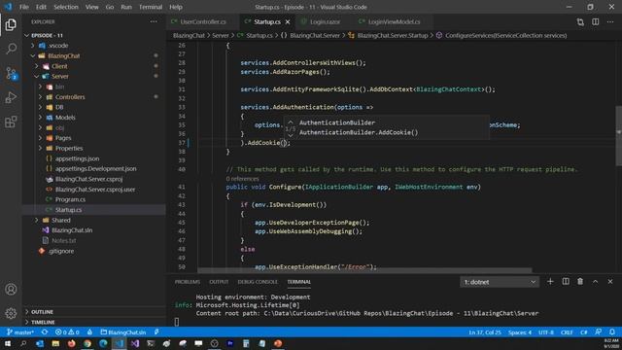Maximize the panel with up chevron
Viewport: 622px width, 350px height.
596,282
